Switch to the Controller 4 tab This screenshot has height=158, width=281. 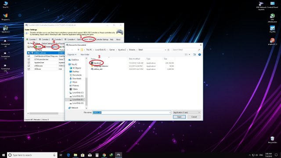70,39
